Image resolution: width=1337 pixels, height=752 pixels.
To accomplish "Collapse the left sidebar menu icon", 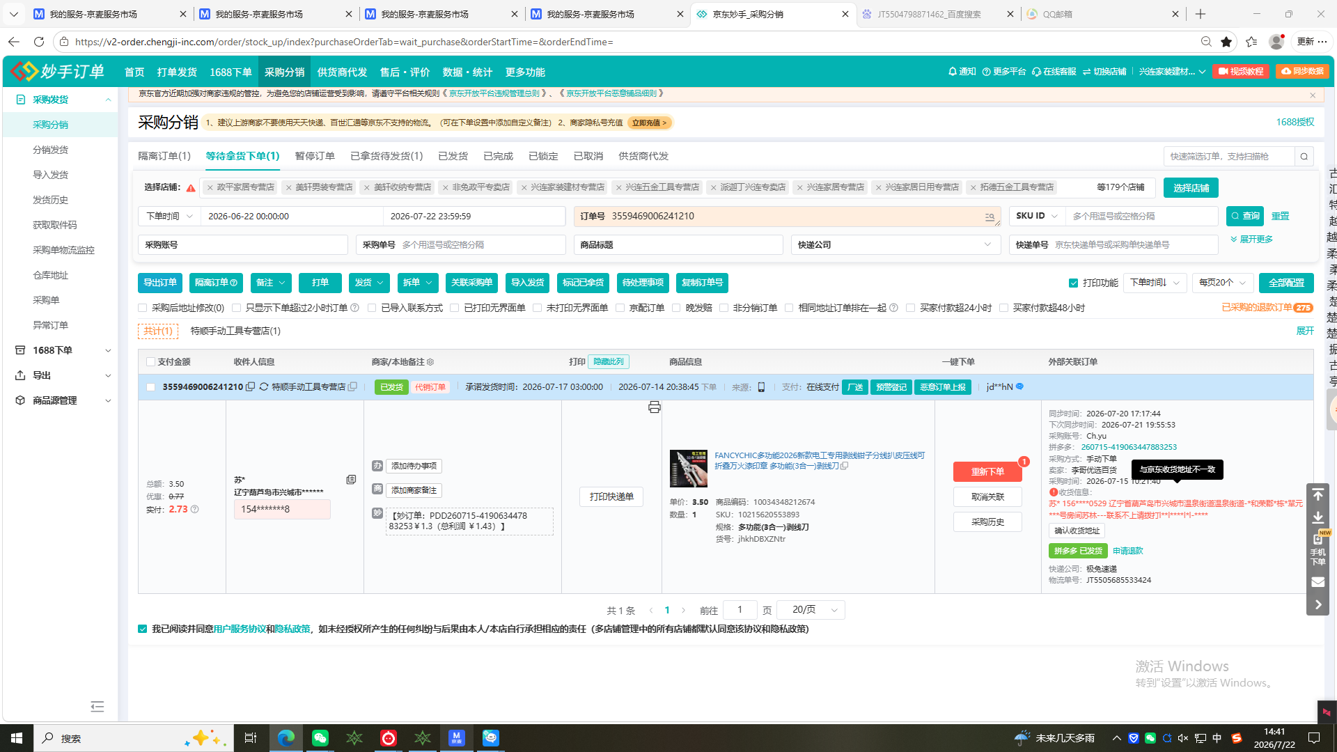I will (97, 707).
